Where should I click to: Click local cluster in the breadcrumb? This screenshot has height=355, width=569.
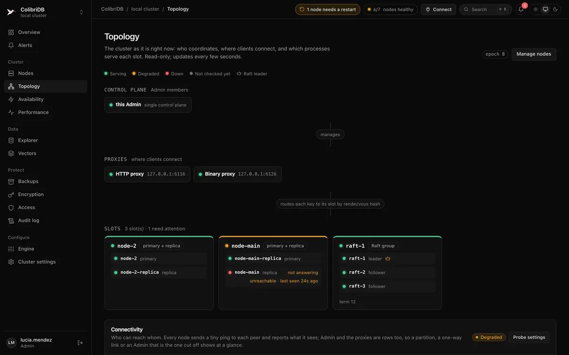point(145,9)
